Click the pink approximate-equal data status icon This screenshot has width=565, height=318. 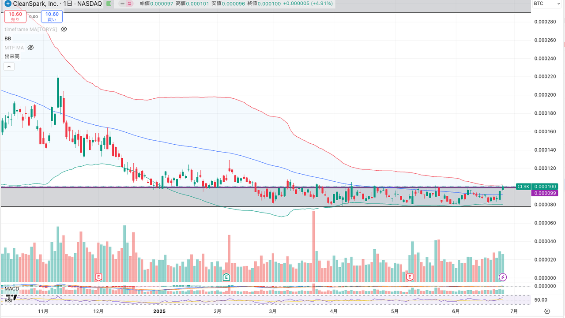(129, 4)
